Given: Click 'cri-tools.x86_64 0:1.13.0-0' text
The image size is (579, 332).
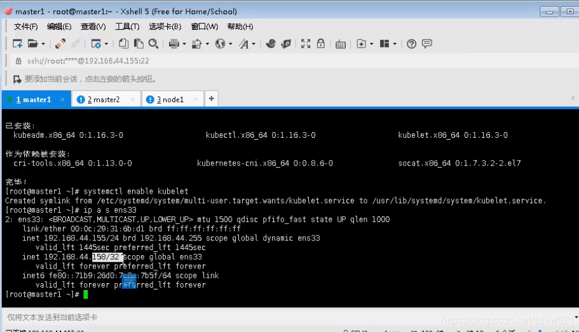Looking at the screenshot, I should 72,163.
